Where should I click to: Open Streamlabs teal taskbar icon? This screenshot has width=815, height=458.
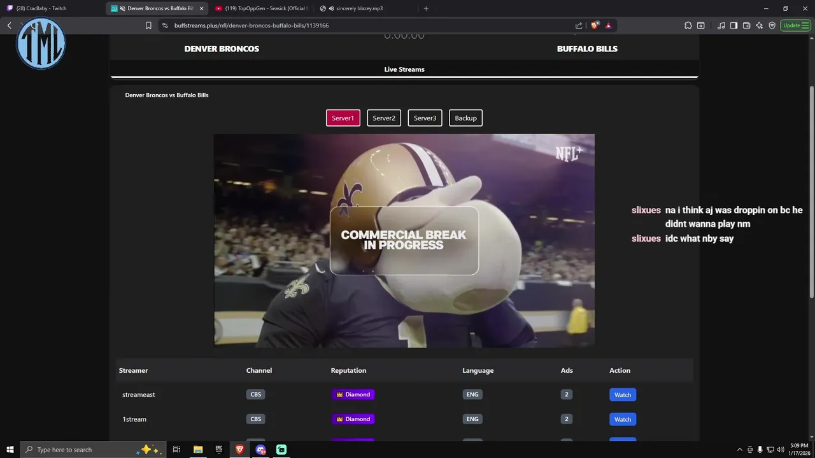click(x=281, y=450)
